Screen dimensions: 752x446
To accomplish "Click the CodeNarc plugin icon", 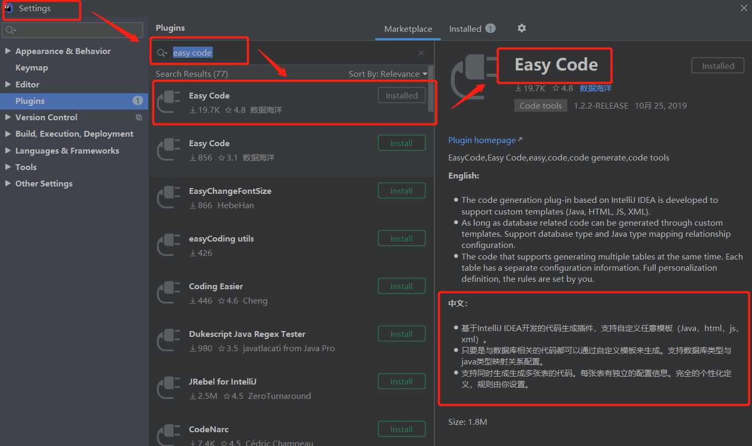I will 169,434.
